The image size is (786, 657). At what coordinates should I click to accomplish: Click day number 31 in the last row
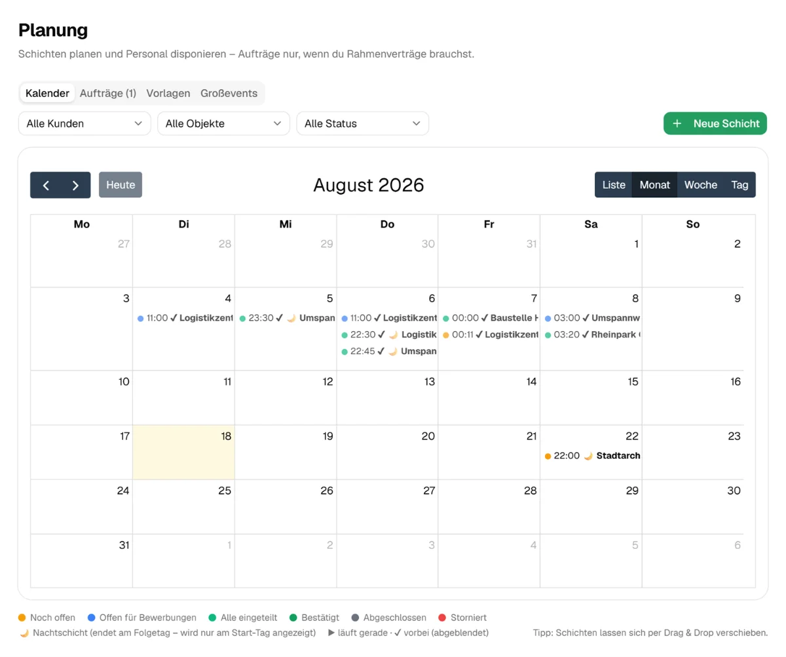pyautogui.click(x=124, y=545)
